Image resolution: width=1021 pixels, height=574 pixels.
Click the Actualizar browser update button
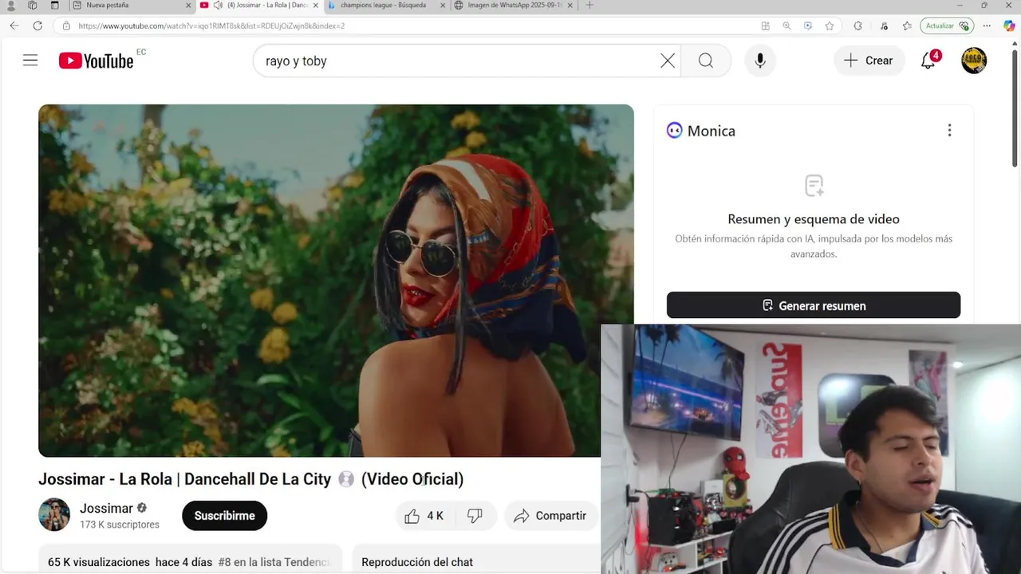[x=946, y=26]
